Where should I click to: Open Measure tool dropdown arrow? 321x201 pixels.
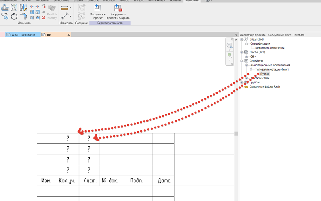71,8
